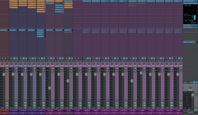This screenshot has width=198, height=115.
Task: Click the green speaker icon on V AURORA A
Action: [126, 105]
